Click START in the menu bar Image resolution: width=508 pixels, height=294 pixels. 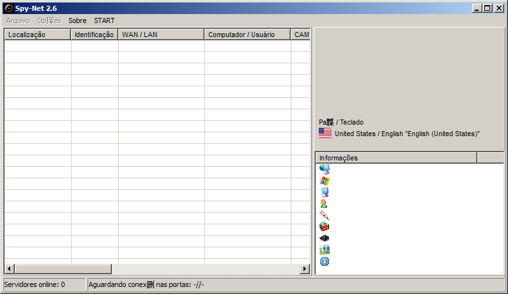104,20
